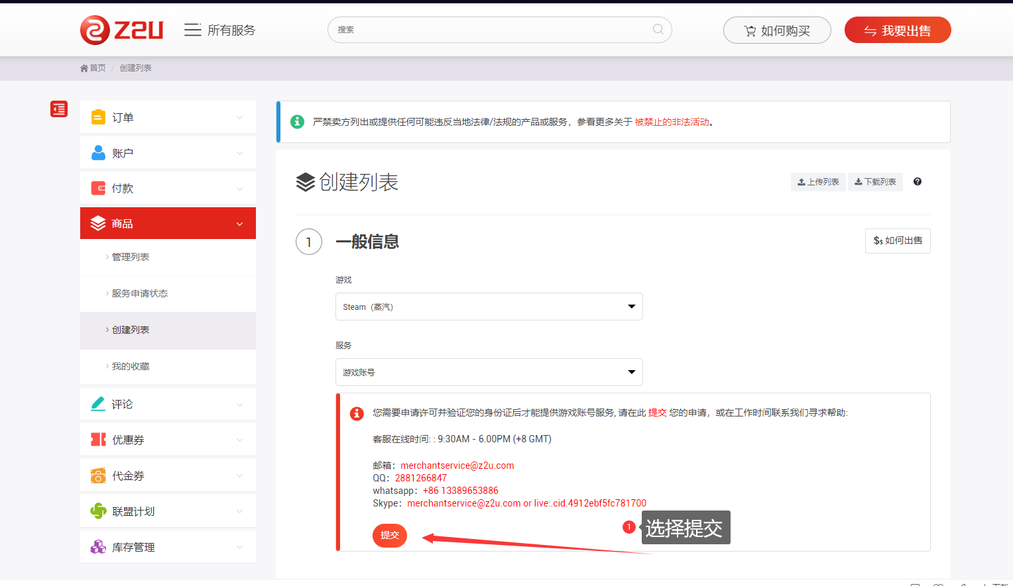Click the help question mark icon
Viewport: 1013px width, 586px height.
click(x=918, y=181)
